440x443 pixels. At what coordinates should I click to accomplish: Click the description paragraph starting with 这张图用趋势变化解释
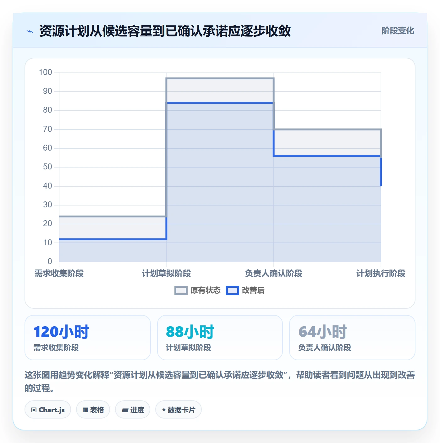(220, 382)
